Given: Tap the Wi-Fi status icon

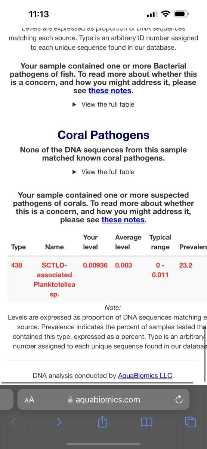Looking at the screenshot, I should (165, 14).
